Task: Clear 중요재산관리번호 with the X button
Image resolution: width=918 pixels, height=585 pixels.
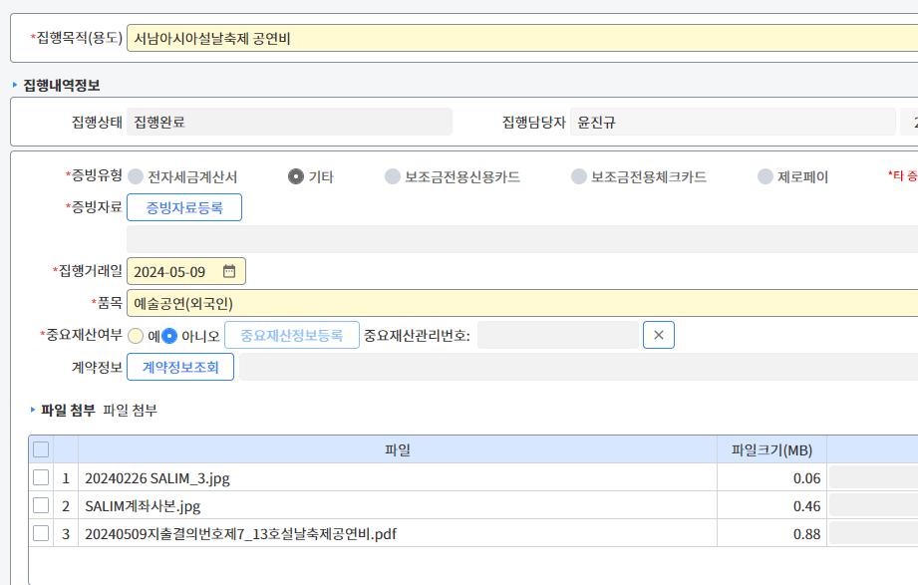Action: pyautogui.click(x=659, y=335)
